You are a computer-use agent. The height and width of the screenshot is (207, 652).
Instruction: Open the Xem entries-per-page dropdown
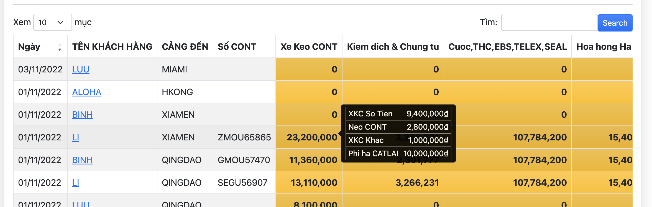pos(52,22)
